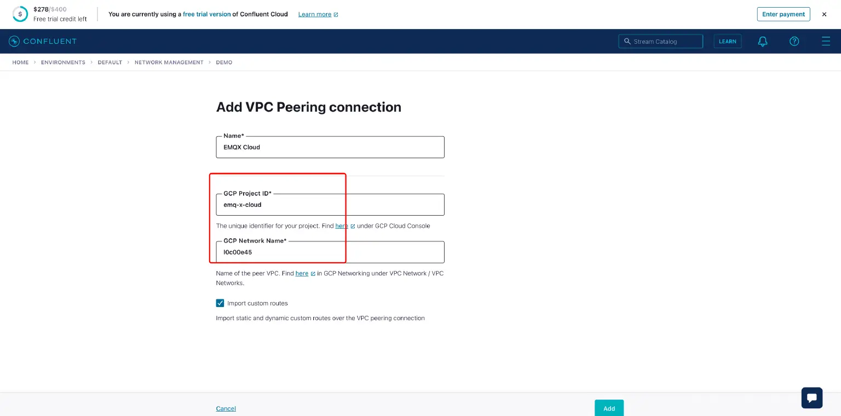Image resolution: width=841 pixels, height=416 pixels.
Task: Open notifications via the bell icon
Action: [763, 41]
